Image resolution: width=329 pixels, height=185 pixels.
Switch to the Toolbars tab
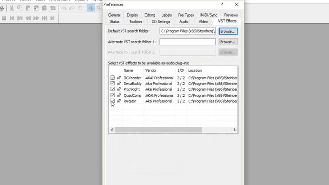[136, 22]
